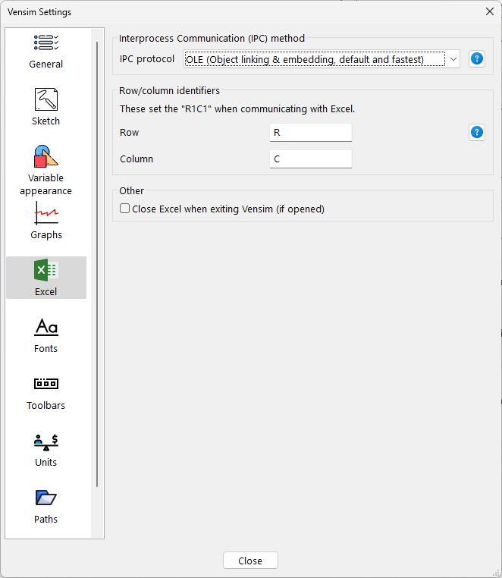Open Variable appearance settings icon
The image size is (502, 578).
click(46, 157)
